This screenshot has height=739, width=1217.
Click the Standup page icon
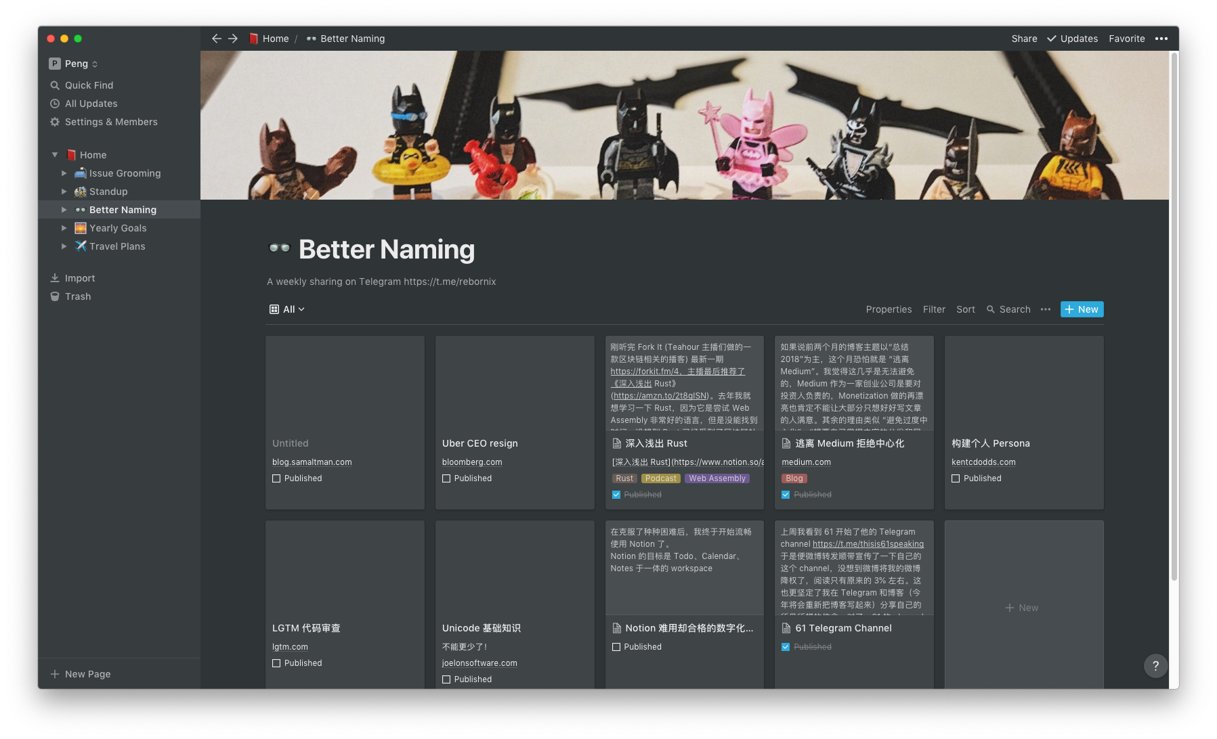tap(81, 192)
